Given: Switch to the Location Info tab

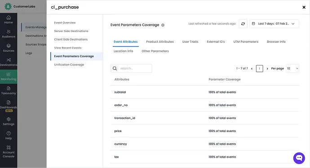Looking at the screenshot, I should (x=124, y=51).
